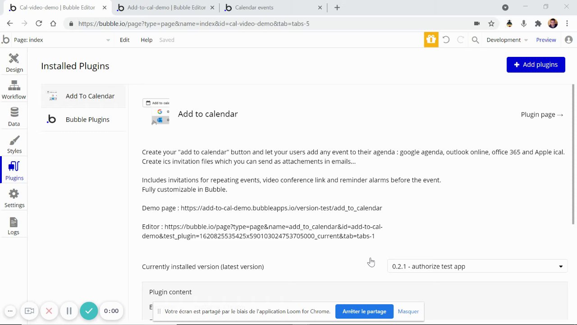This screenshot has height=325, width=577.
Task: Click the camera icon in address bar
Action: (477, 23)
